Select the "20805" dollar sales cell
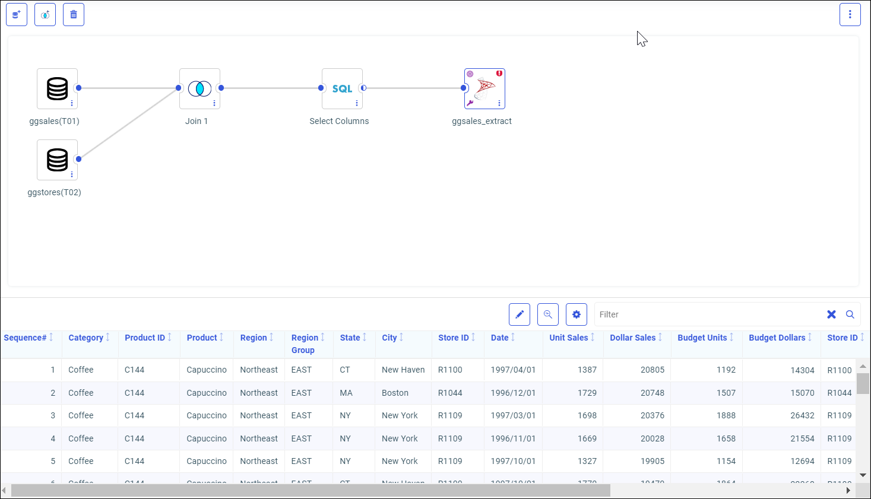 coord(653,370)
